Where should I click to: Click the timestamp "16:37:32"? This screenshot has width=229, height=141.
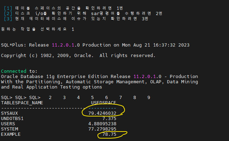point(164,45)
